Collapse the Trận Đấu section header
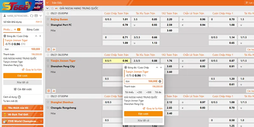 (x=48, y=2)
